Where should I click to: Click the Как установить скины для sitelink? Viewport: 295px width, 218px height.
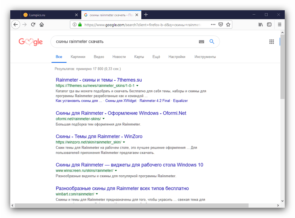point(79,101)
